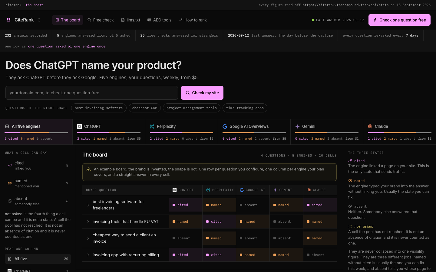The height and width of the screenshot is (272, 436).
Task: Click the ChatGPT icon in the board table header
Action: 174,190
